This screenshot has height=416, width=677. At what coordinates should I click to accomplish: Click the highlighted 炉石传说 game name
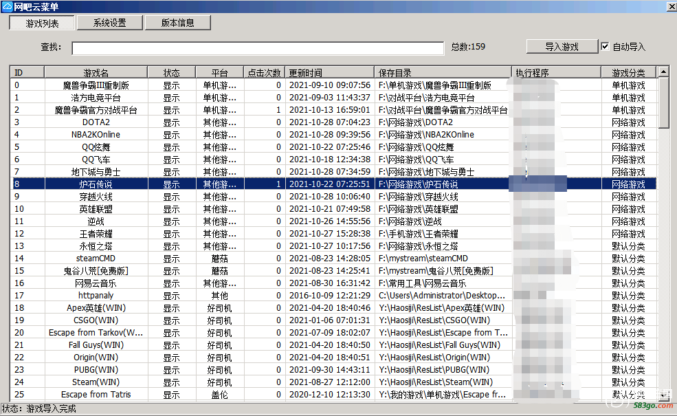click(96, 184)
